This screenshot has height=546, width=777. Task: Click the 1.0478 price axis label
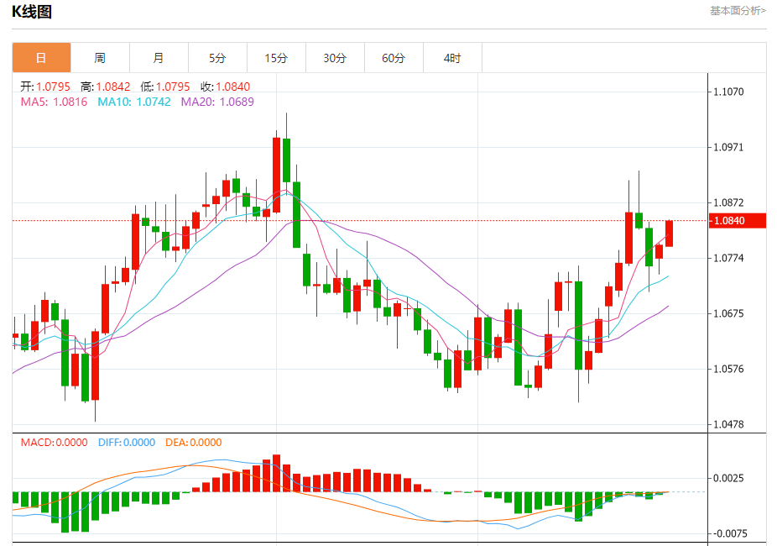(x=728, y=425)
